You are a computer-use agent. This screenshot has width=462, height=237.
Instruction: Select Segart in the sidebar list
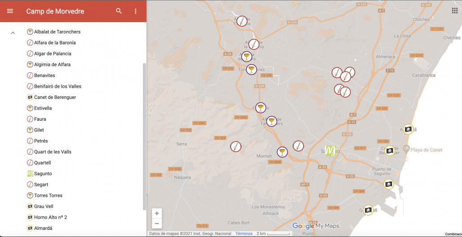click(x=41, y=185)
